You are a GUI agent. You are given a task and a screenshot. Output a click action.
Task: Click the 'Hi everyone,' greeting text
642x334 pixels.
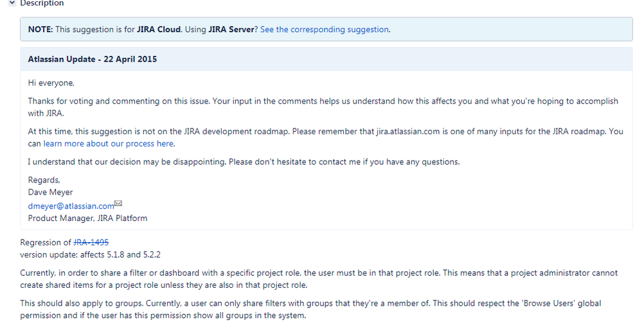[x=51, y=83]
